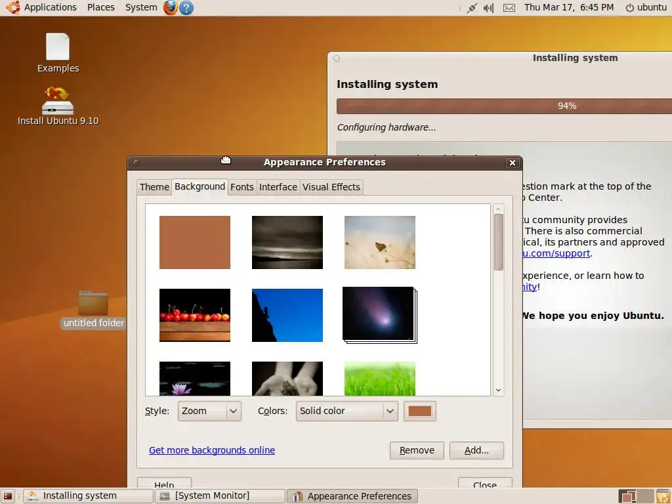The height and width of the screenshot is (504, 672).
Task: Click the wallpaper list scrollbar thumb
Action: [499, 242]
